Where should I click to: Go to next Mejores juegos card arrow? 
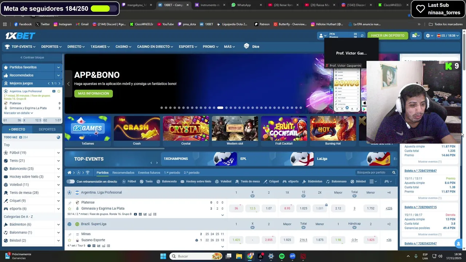pyautogui.click(x=59, y=83)
